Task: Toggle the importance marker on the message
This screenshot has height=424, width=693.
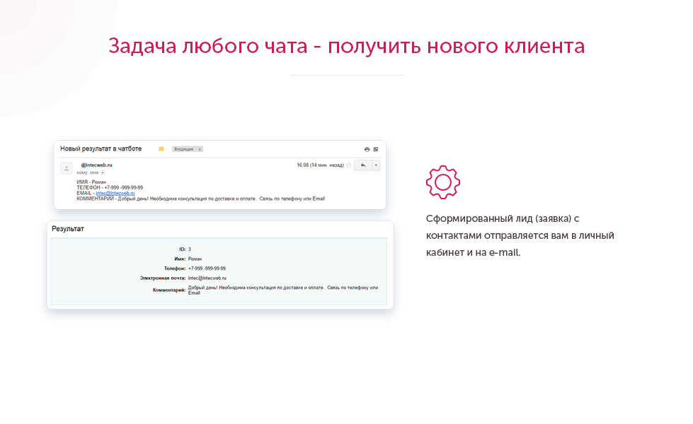Action: click(161, 148)
